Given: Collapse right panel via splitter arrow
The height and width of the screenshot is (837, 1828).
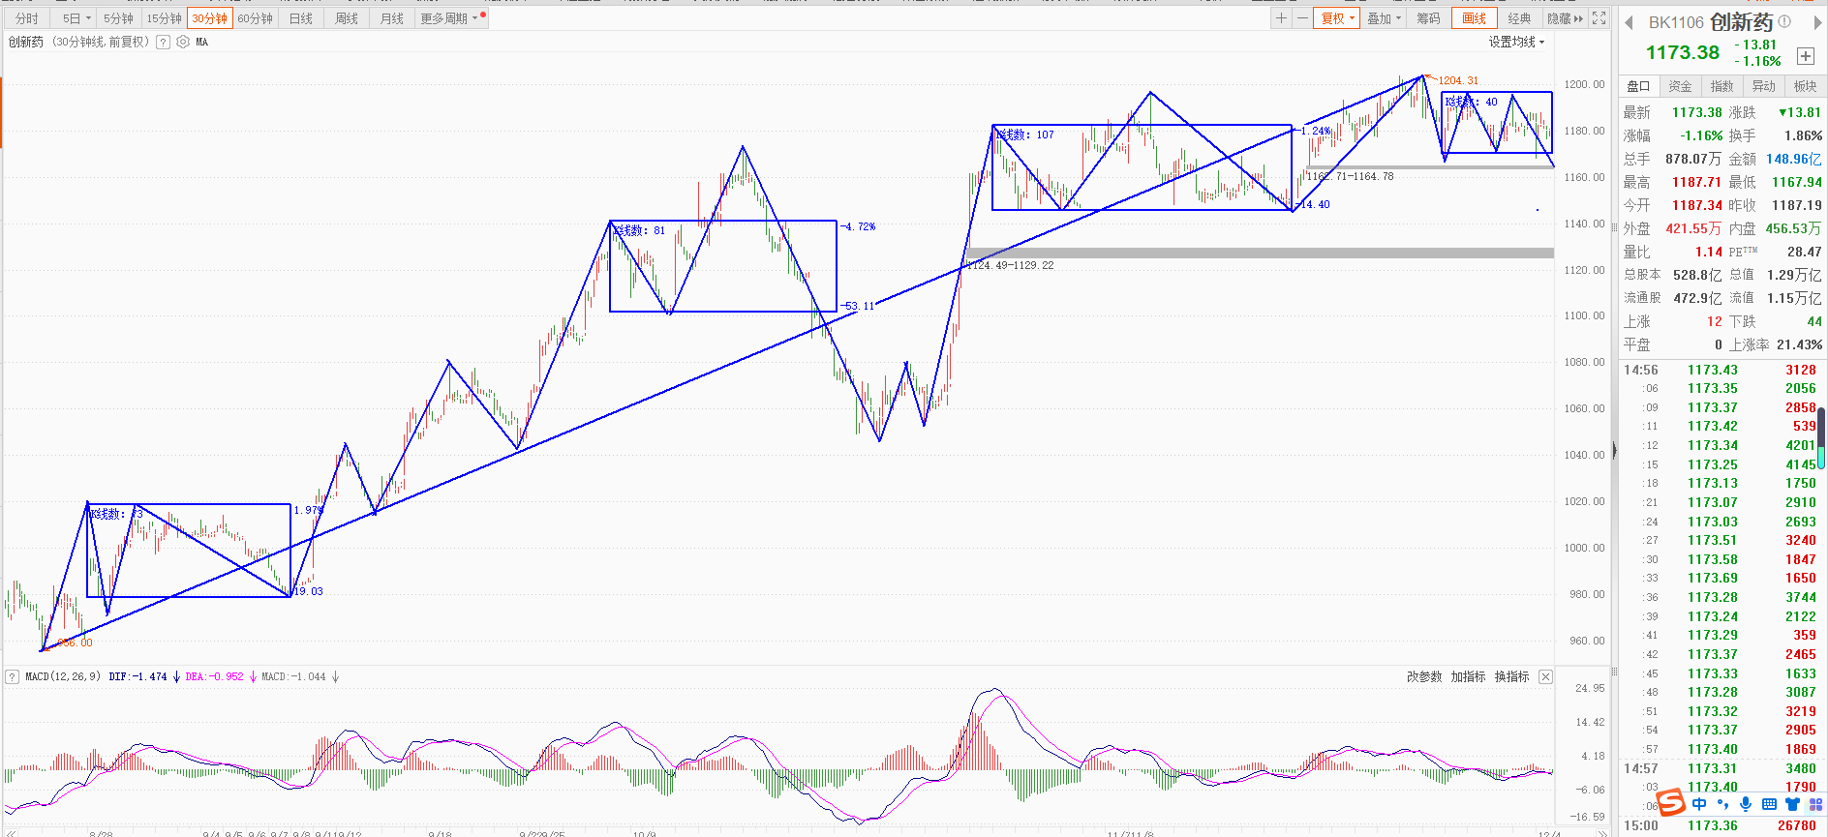Looking at the screenshot, I should [1614, 451].
